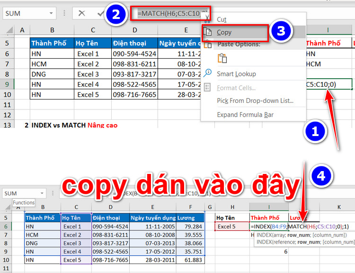Click cell with value 6 in bottom sheet
The width and height of the screenshot is (355, 273).
tap(269, 252)
